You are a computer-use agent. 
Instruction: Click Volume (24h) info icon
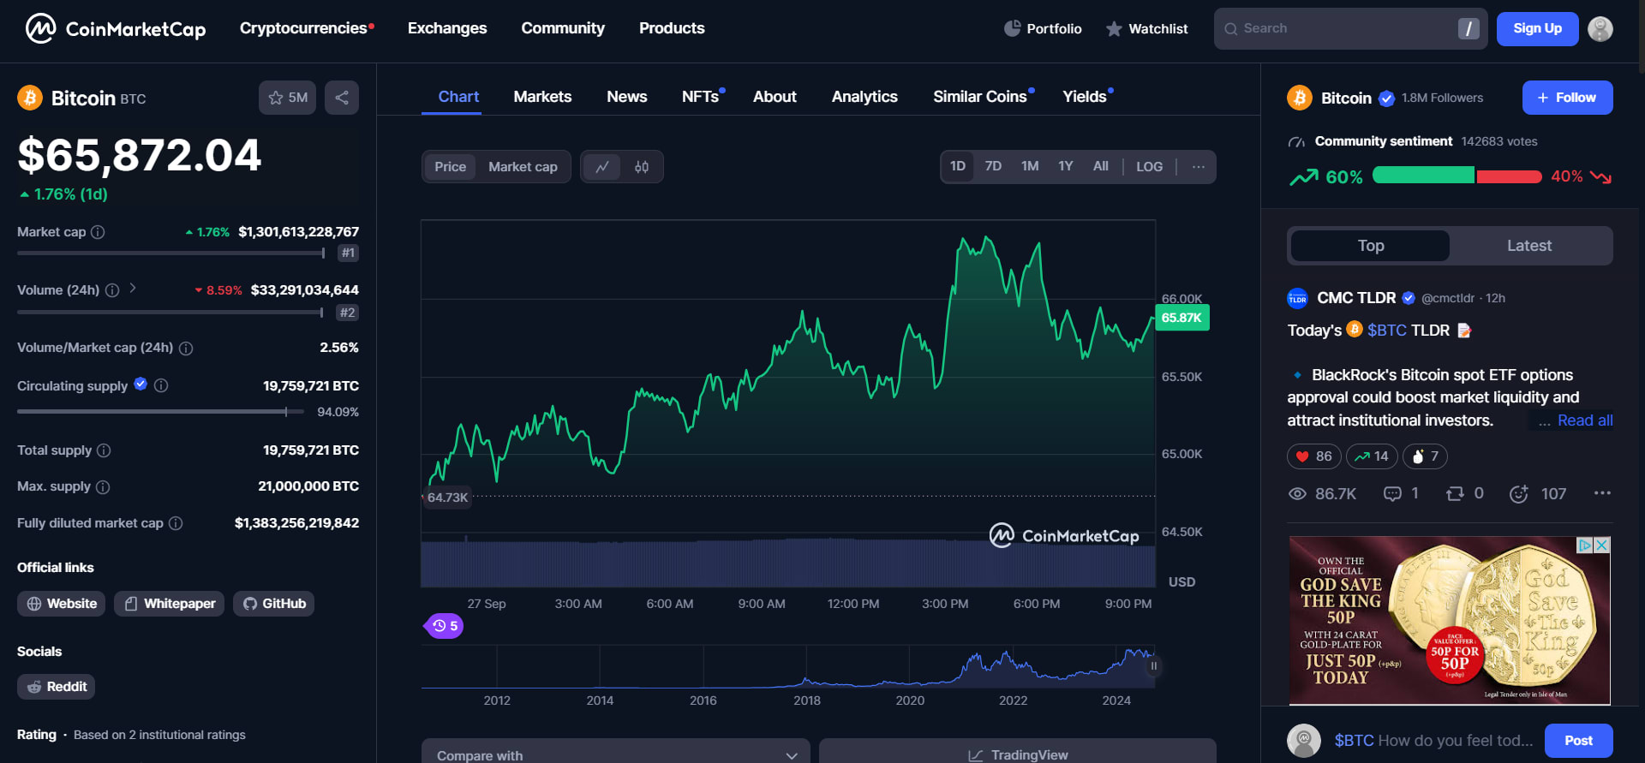112,290
